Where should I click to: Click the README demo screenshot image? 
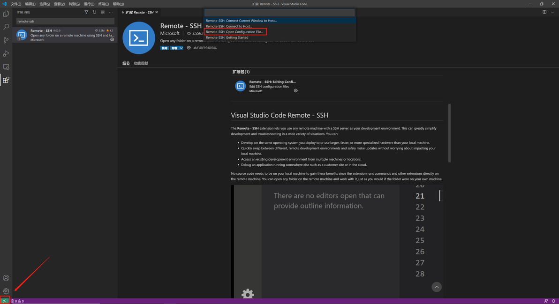(x=337, y=241)
